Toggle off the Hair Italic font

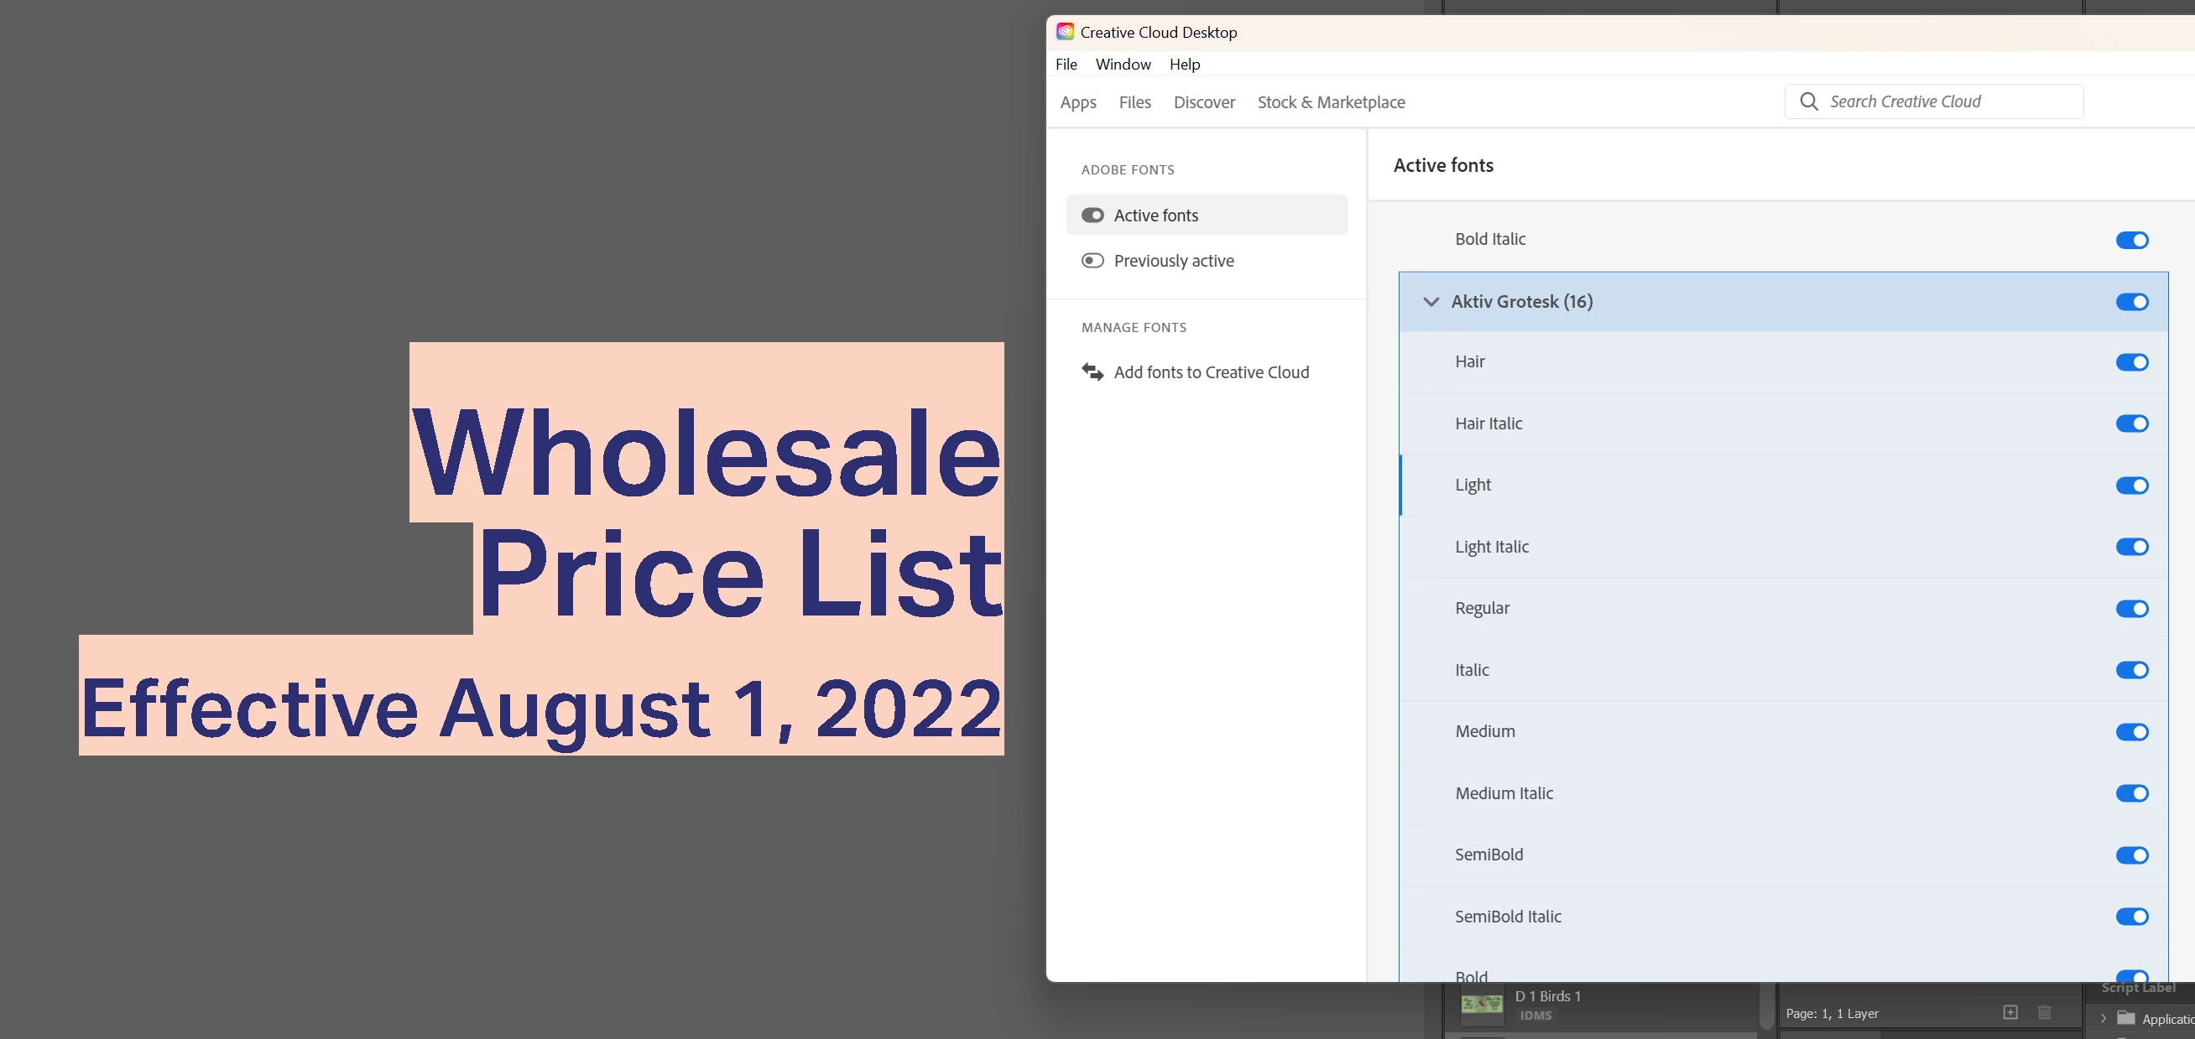point(2131,423)
